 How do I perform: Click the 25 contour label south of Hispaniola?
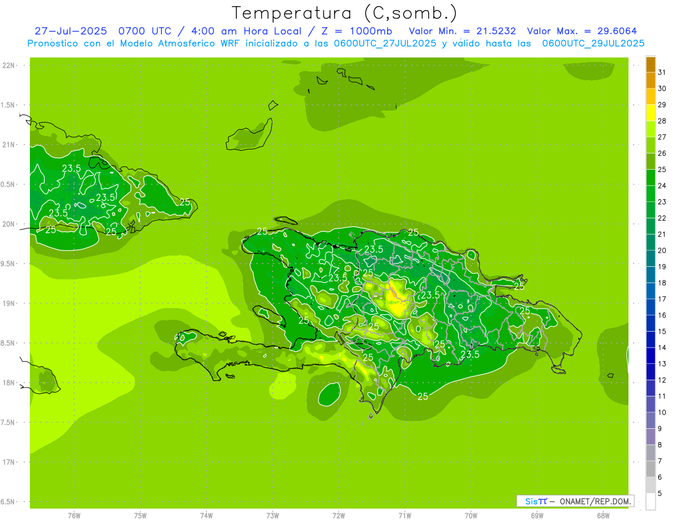point(423,397)
